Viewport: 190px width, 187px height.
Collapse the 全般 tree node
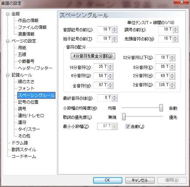[x=7, y=14]
